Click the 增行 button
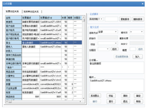The width and height of the screenshot is (147, 111). click(x=111, y=102)
